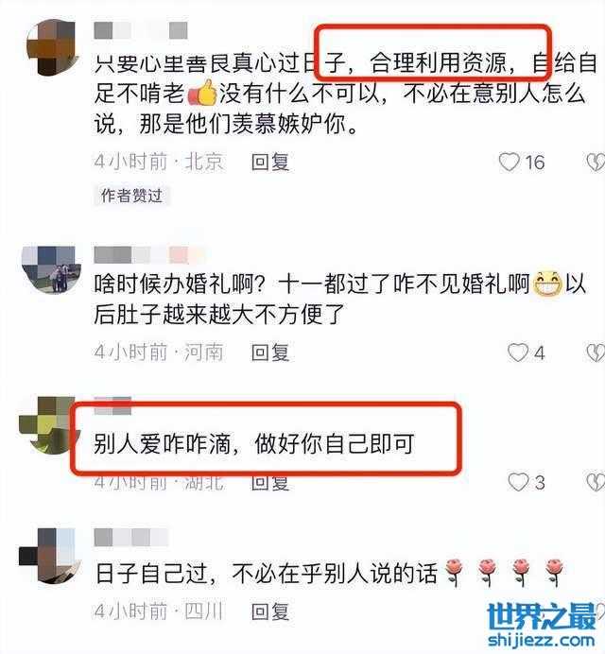
Task: Reply to the Sichuan comment
Action: tap(270, 611)
